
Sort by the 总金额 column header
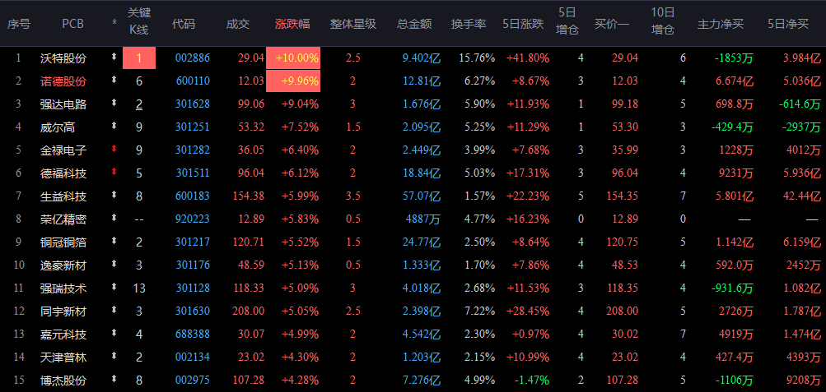(414, 24)
